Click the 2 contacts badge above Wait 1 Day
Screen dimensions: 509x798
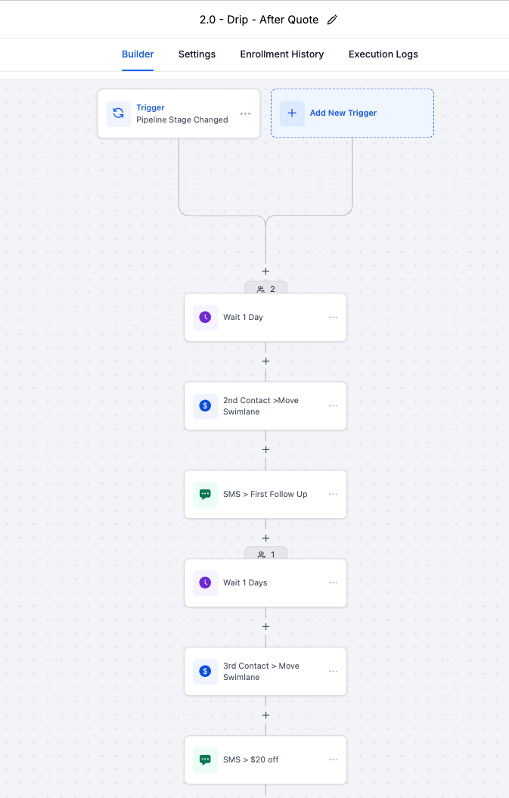point(265,289)
